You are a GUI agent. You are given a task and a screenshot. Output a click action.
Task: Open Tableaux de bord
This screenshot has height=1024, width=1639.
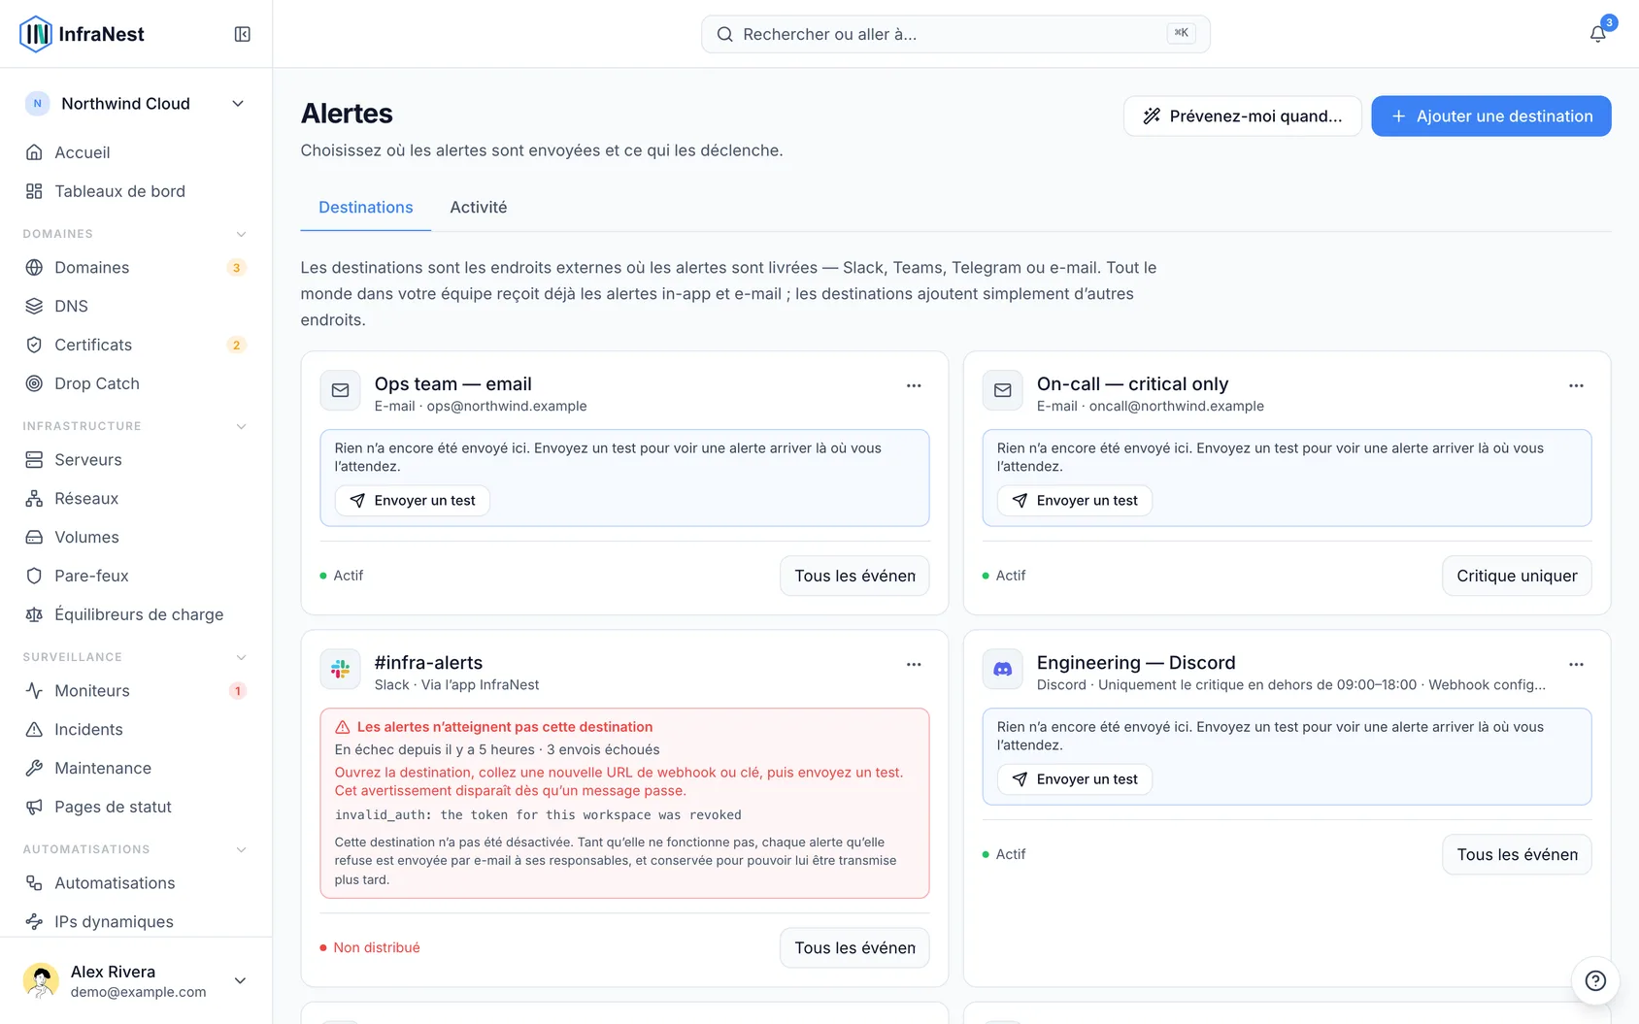tap(136, 191)
